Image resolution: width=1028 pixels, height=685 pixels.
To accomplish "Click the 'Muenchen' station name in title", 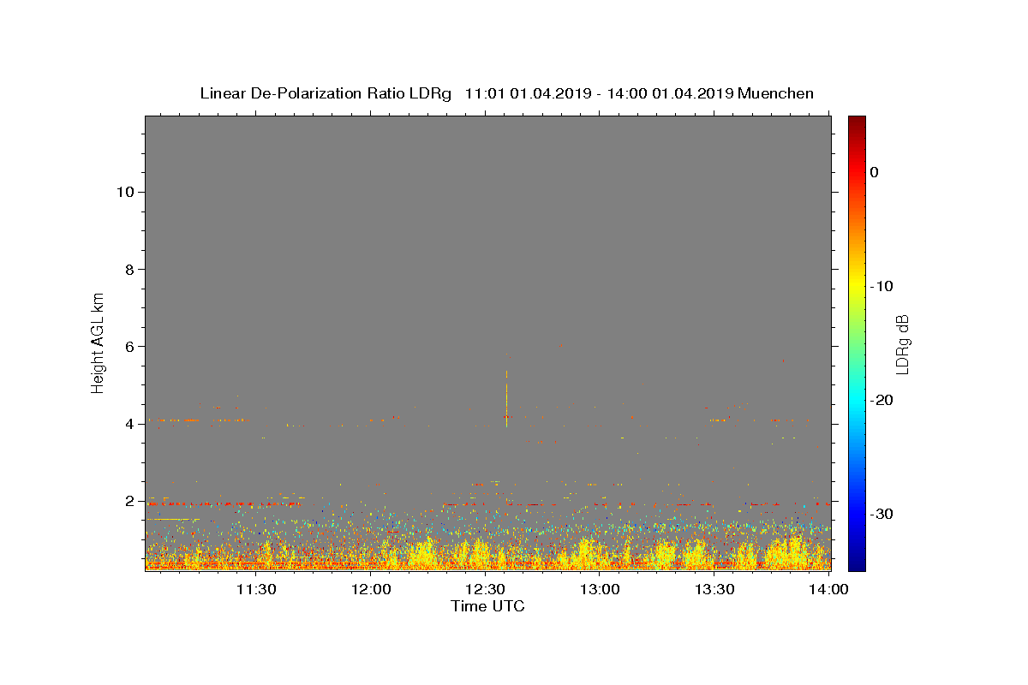I will tap(775, 93).
